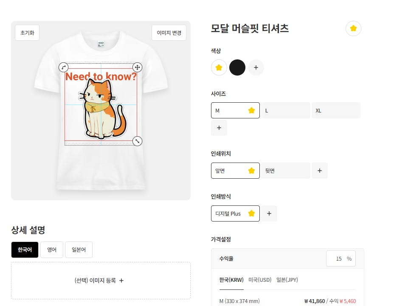Screen dimensions: 394x306
Task: Click the rotate handle on design box
Action: pyautogui.click(x=63, y=67)
